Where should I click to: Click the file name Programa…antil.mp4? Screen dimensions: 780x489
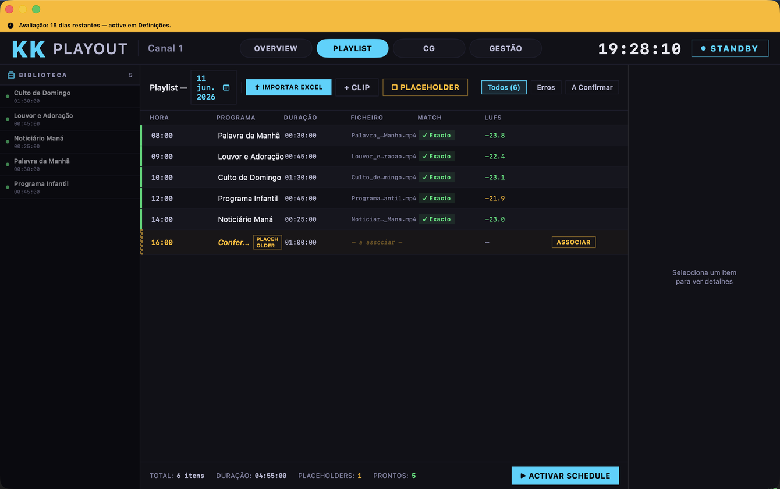(384, 199)
